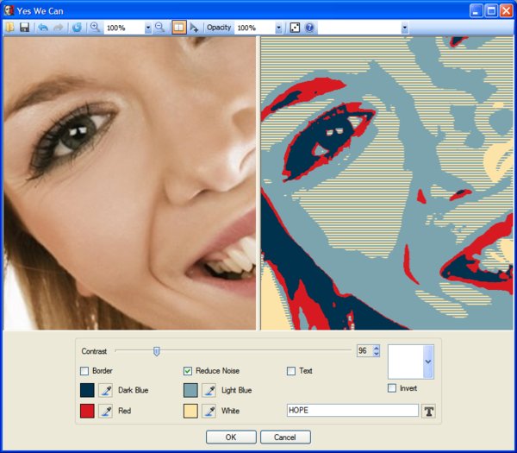517x453 pixels.
Task: Expand the texture preview dropdown arrow
Action: click(429, 362)
